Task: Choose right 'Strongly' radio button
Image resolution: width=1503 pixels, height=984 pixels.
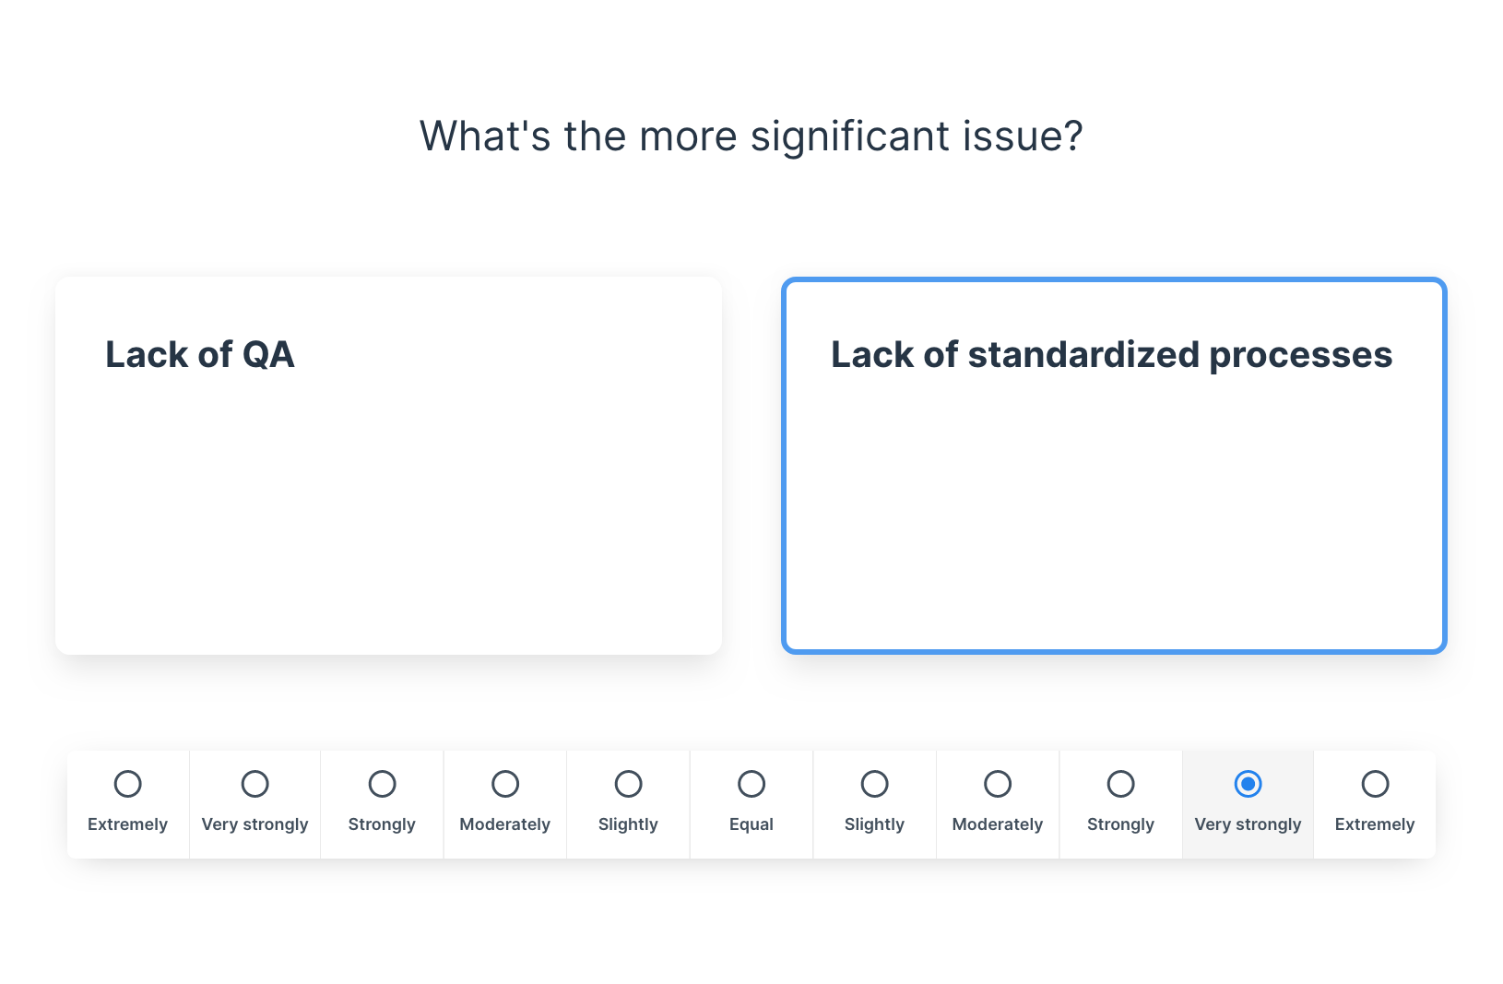Action: pos(1120,784)
